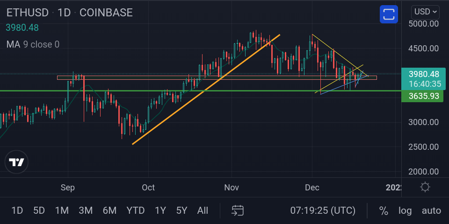Toggle log scale mode

(x=405, y=211)
